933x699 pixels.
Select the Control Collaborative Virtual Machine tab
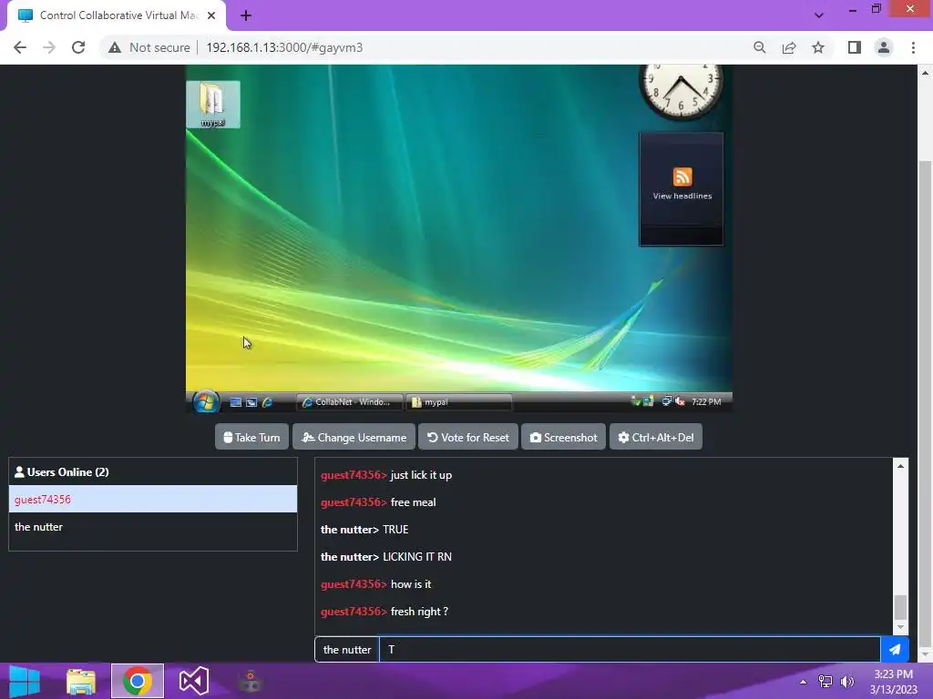click(x=117, y=15)
